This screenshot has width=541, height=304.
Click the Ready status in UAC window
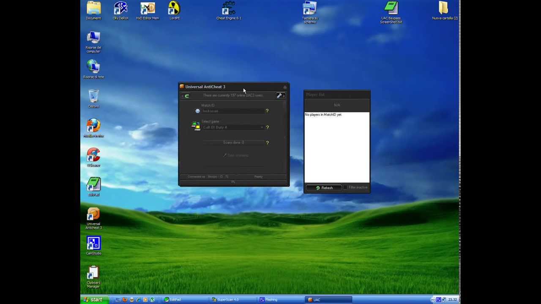(x=258, y=177)
